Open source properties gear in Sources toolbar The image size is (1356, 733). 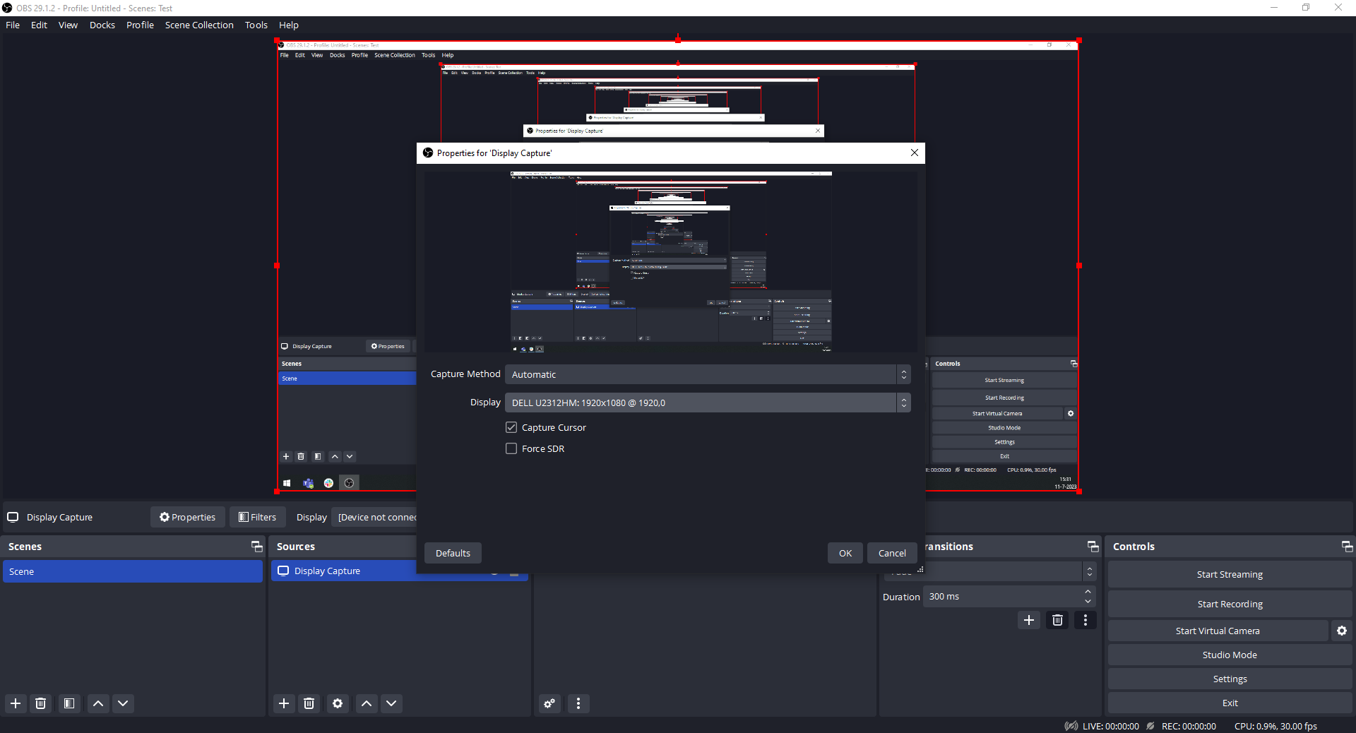tap(338, 703)
